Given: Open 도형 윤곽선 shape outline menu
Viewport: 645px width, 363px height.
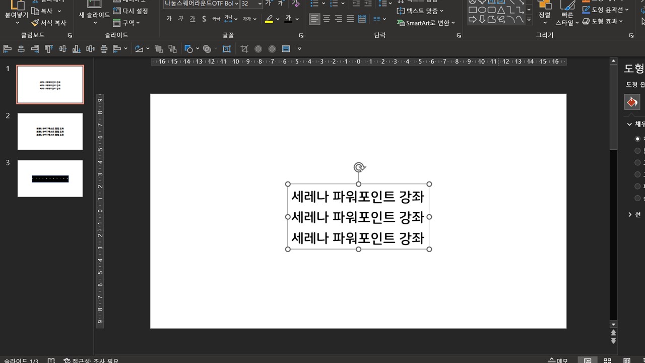Looking at the screenshot, I should click(x=606, y=10).
